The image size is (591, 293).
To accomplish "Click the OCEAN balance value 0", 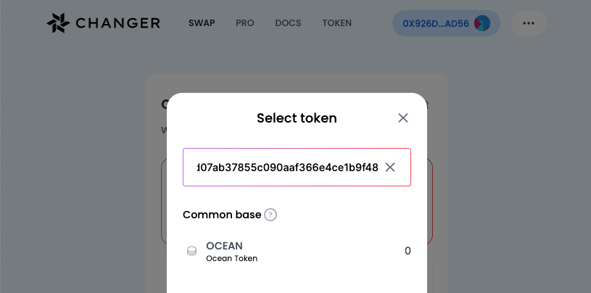I will click(x=408, y=251).
